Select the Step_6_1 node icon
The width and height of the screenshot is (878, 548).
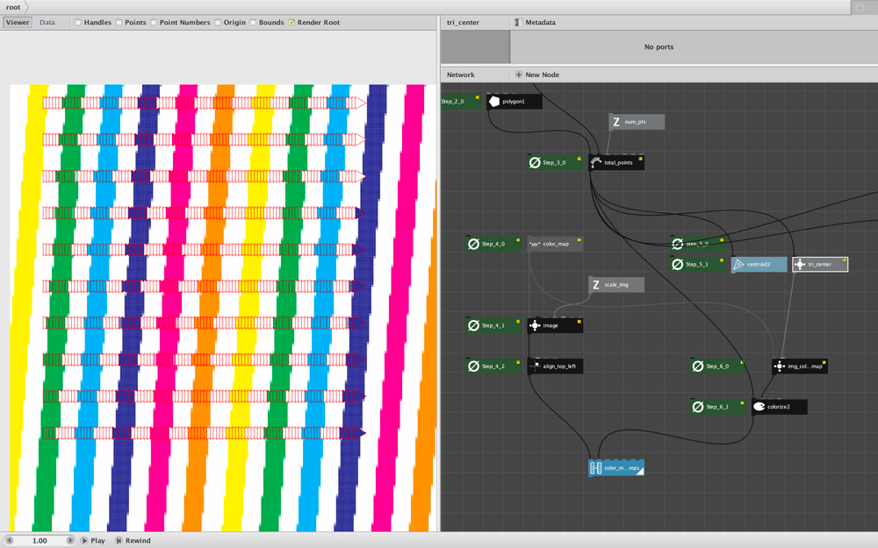698,407
